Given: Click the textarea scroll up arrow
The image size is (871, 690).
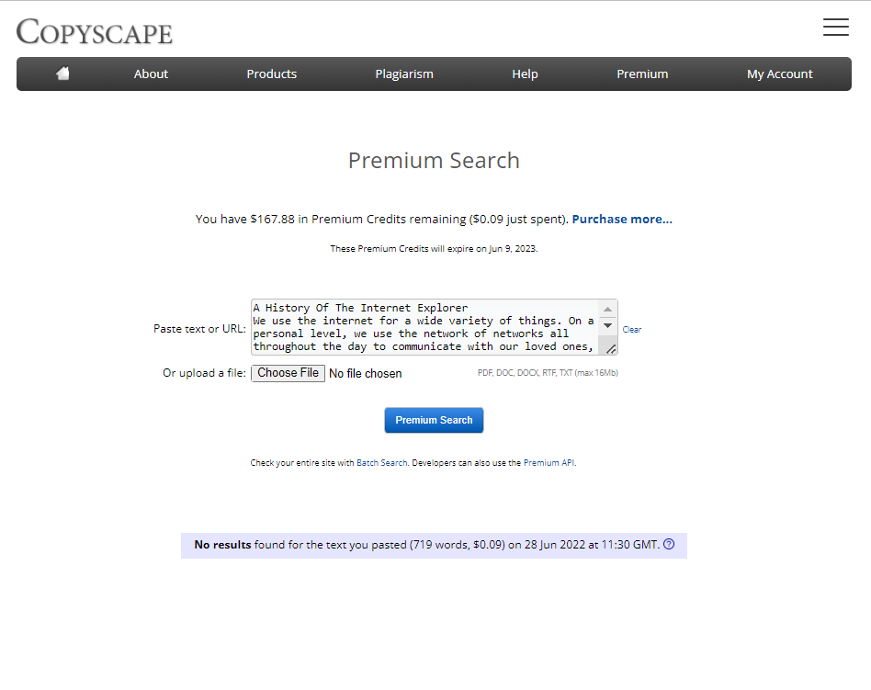Looking at the screenshot, I should 607,309.
